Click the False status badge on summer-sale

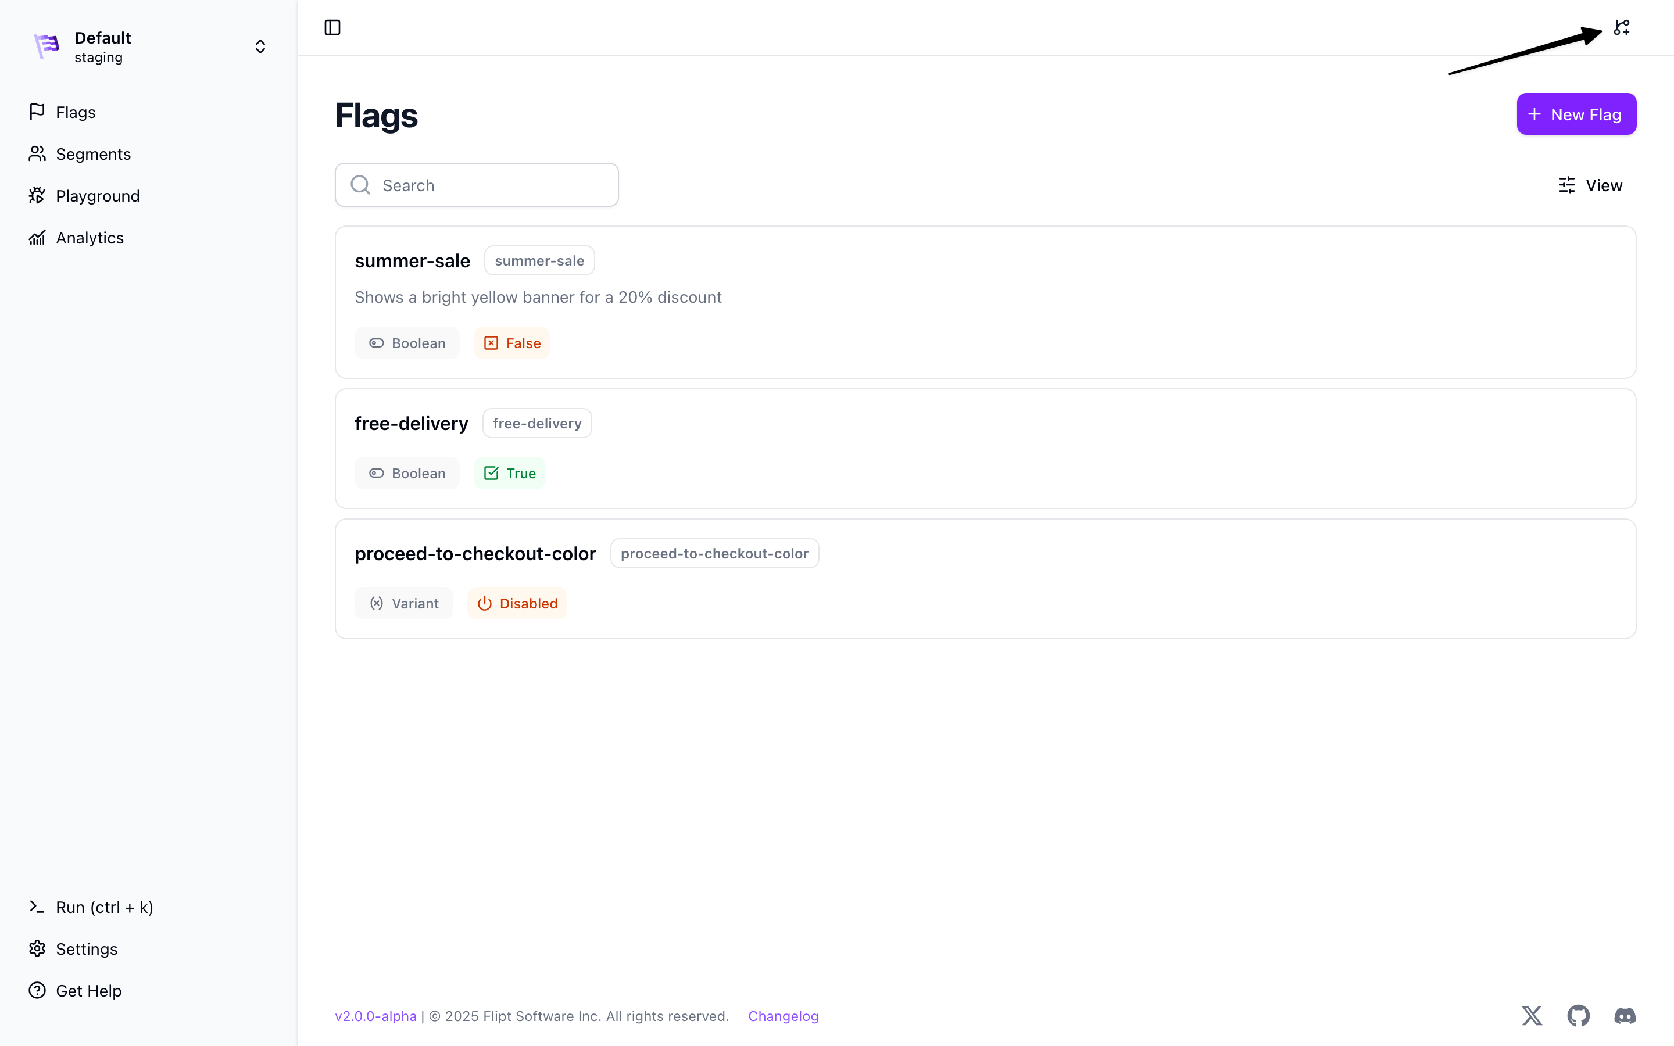512,343
